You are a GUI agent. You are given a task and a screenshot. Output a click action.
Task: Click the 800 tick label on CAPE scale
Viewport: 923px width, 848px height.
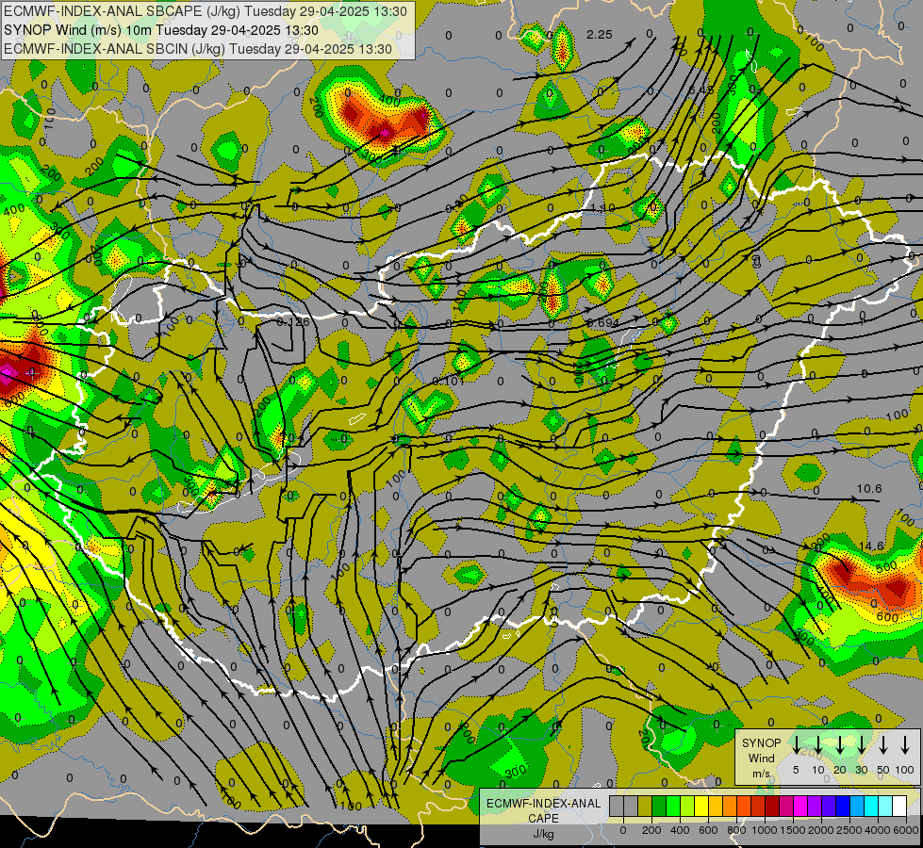point(736,830)
